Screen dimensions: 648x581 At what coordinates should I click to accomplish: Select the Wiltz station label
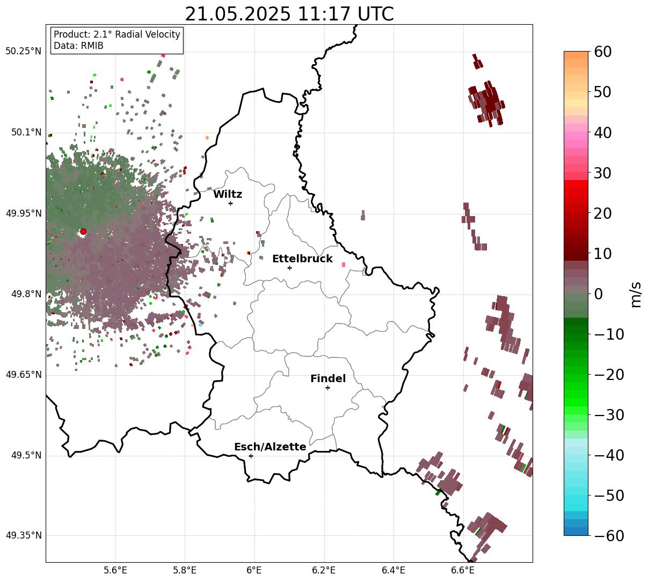point(228,195)
